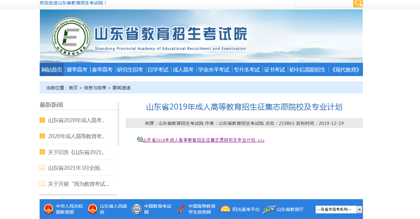The image size is (420, 219).
Task: Go to 专升本考试 in navigation bar
Action: pyautogui.click(x=247, y=70)
